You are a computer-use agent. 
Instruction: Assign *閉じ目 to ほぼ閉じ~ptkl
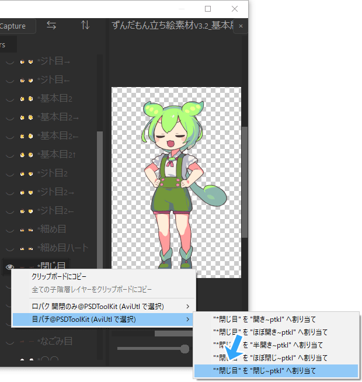(276, 358)
